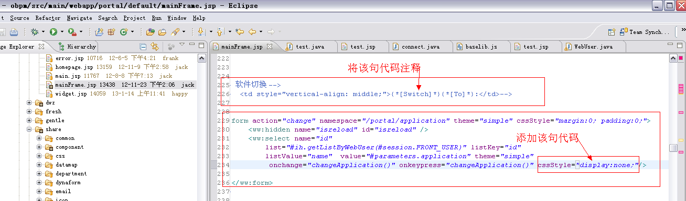Click the Print icon in toolbar
The image size is (686, 201).
pyautogui.click(x=14, y=32)
